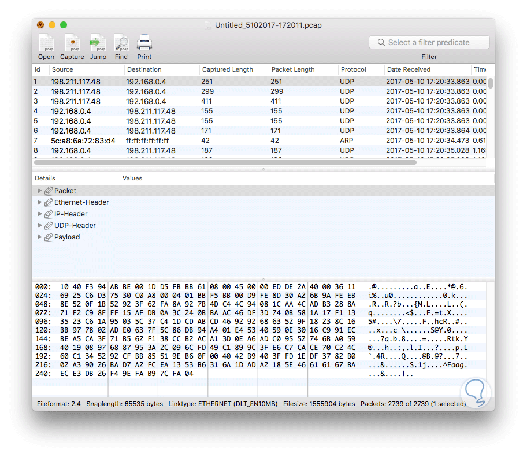Click Fileformat: 2.4 status text
Image resolution: width=527 pixels, height=457 pixels.
tap(59, 404)
